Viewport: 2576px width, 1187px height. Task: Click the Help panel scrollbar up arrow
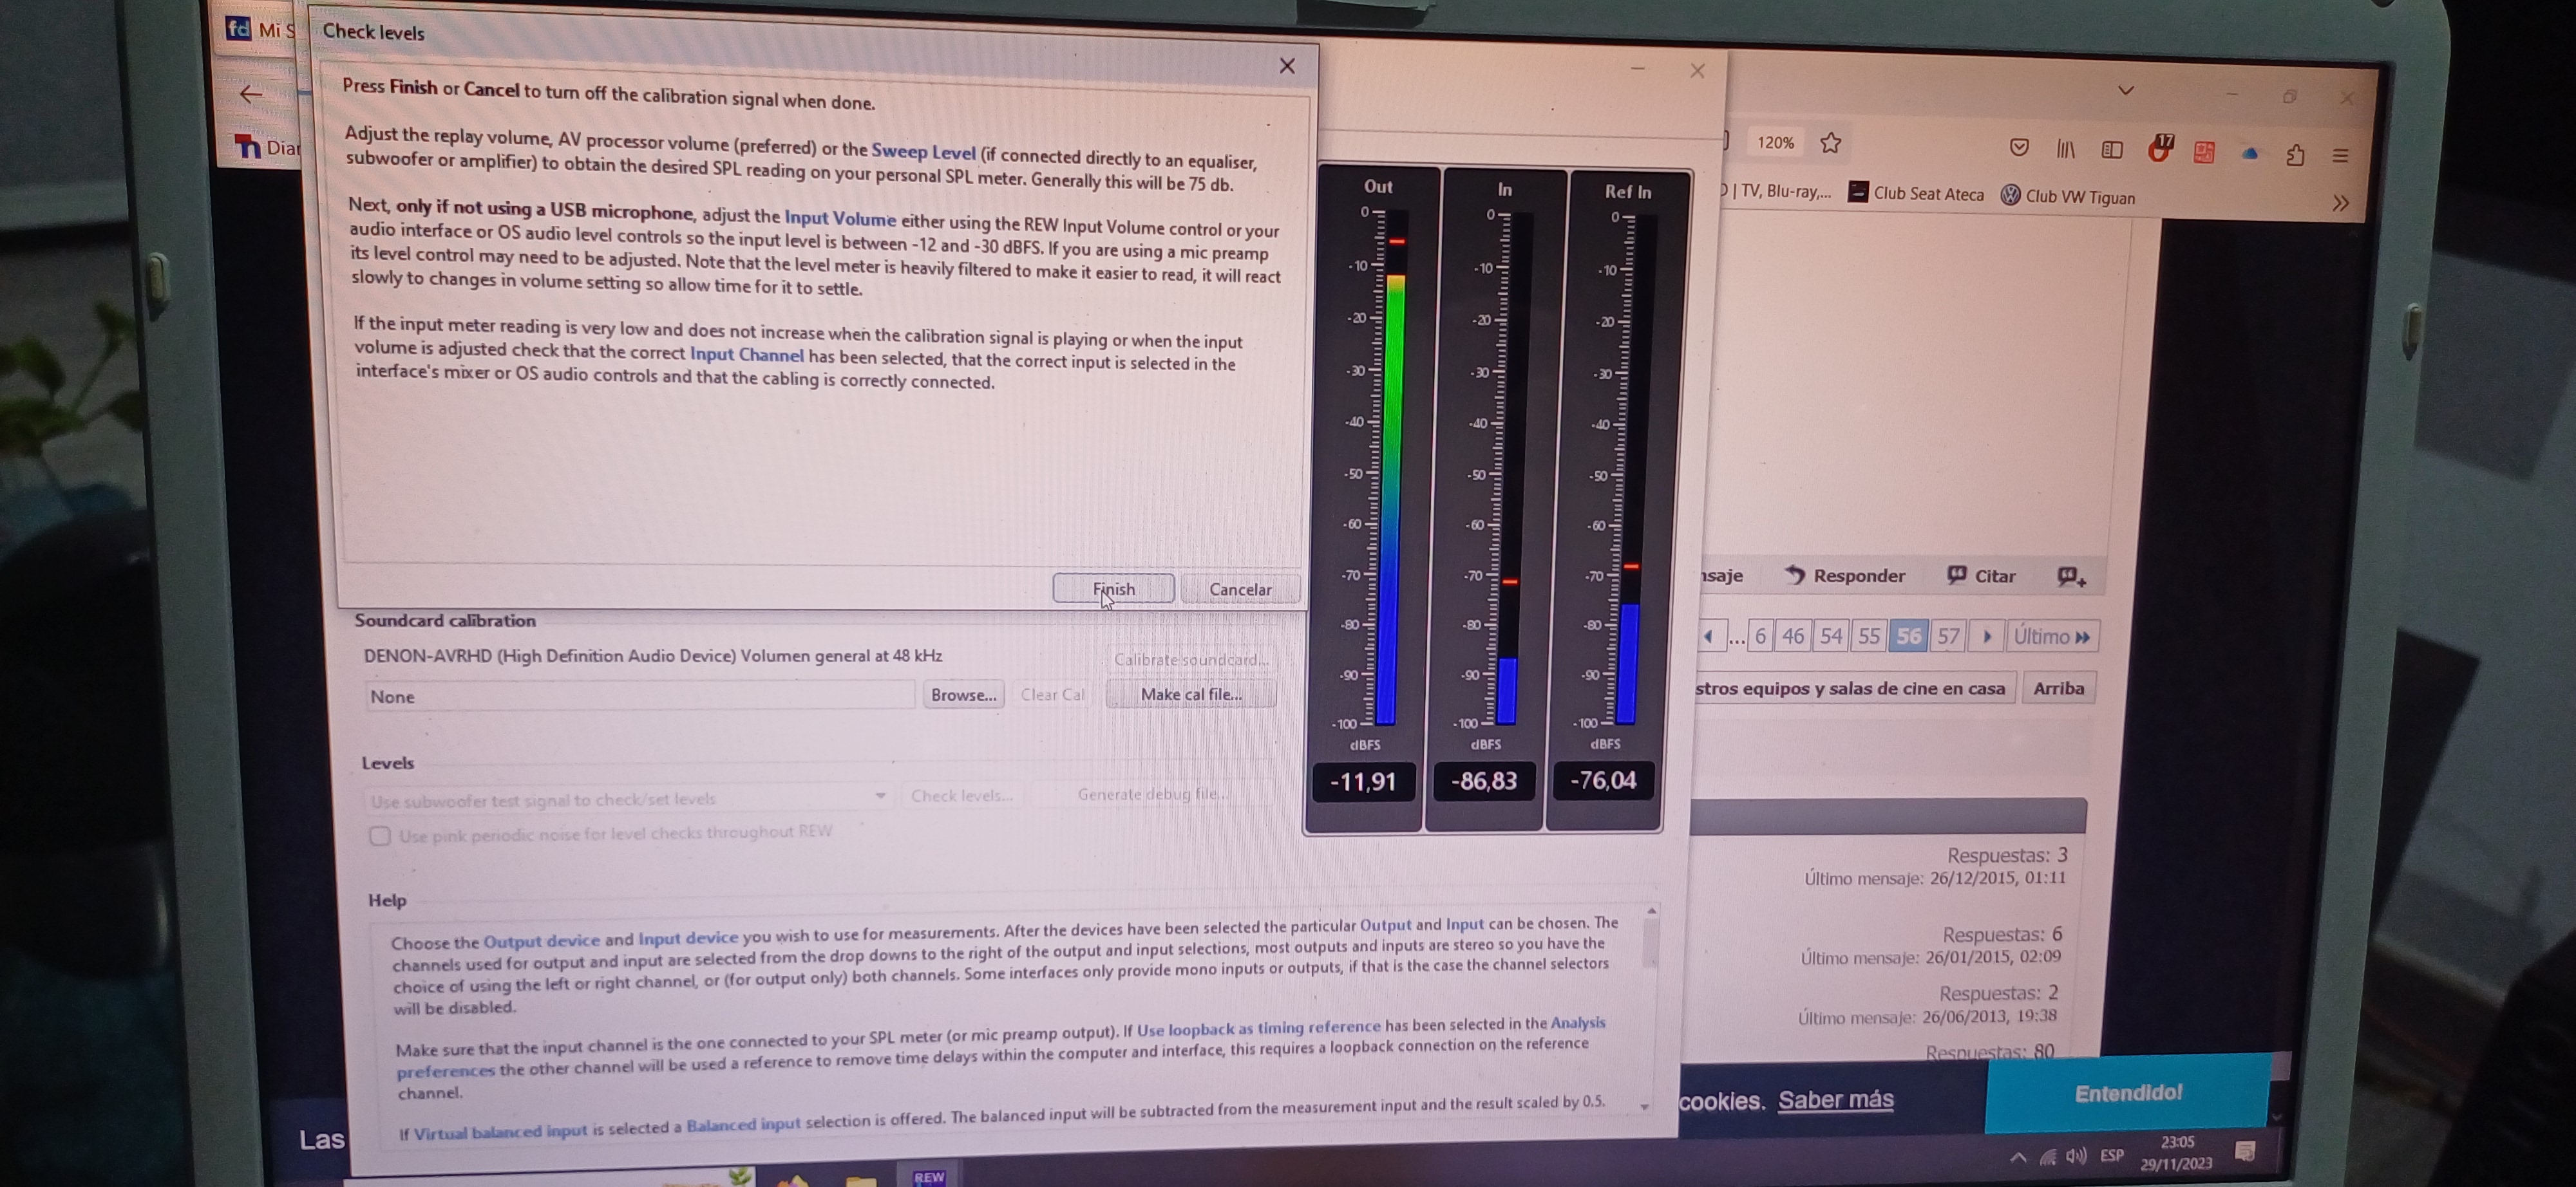click(1651, 910)
